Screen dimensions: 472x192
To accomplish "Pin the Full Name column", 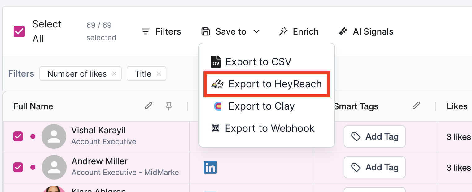I will coord(169,106).
